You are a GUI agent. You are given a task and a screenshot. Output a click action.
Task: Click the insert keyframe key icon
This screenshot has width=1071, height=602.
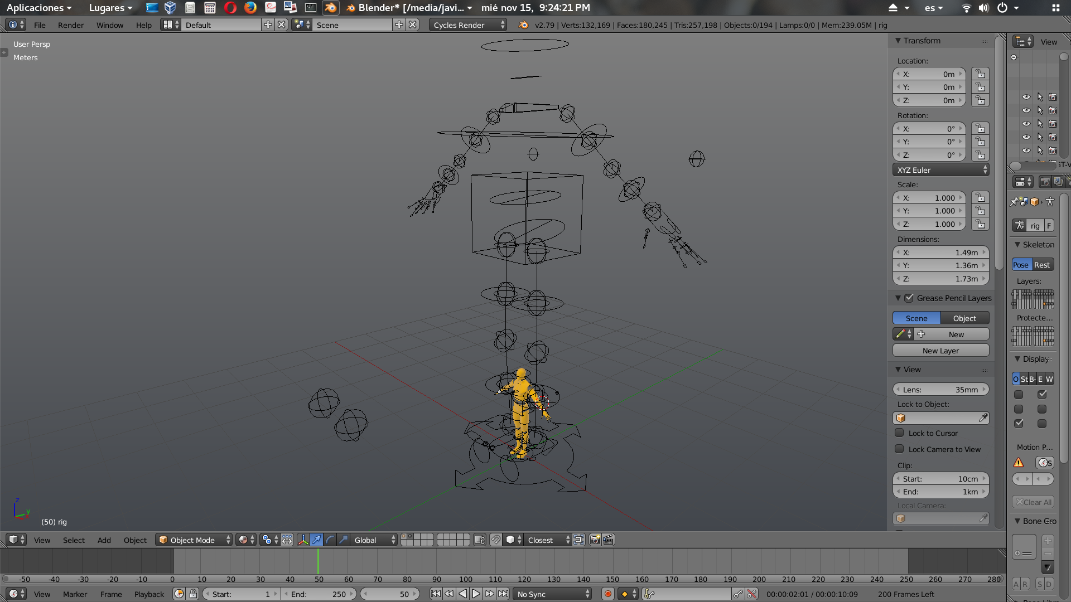[x=737, y=594]
